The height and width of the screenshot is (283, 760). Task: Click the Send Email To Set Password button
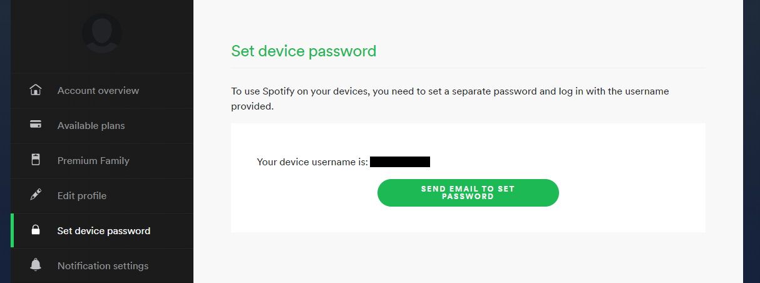468,193
